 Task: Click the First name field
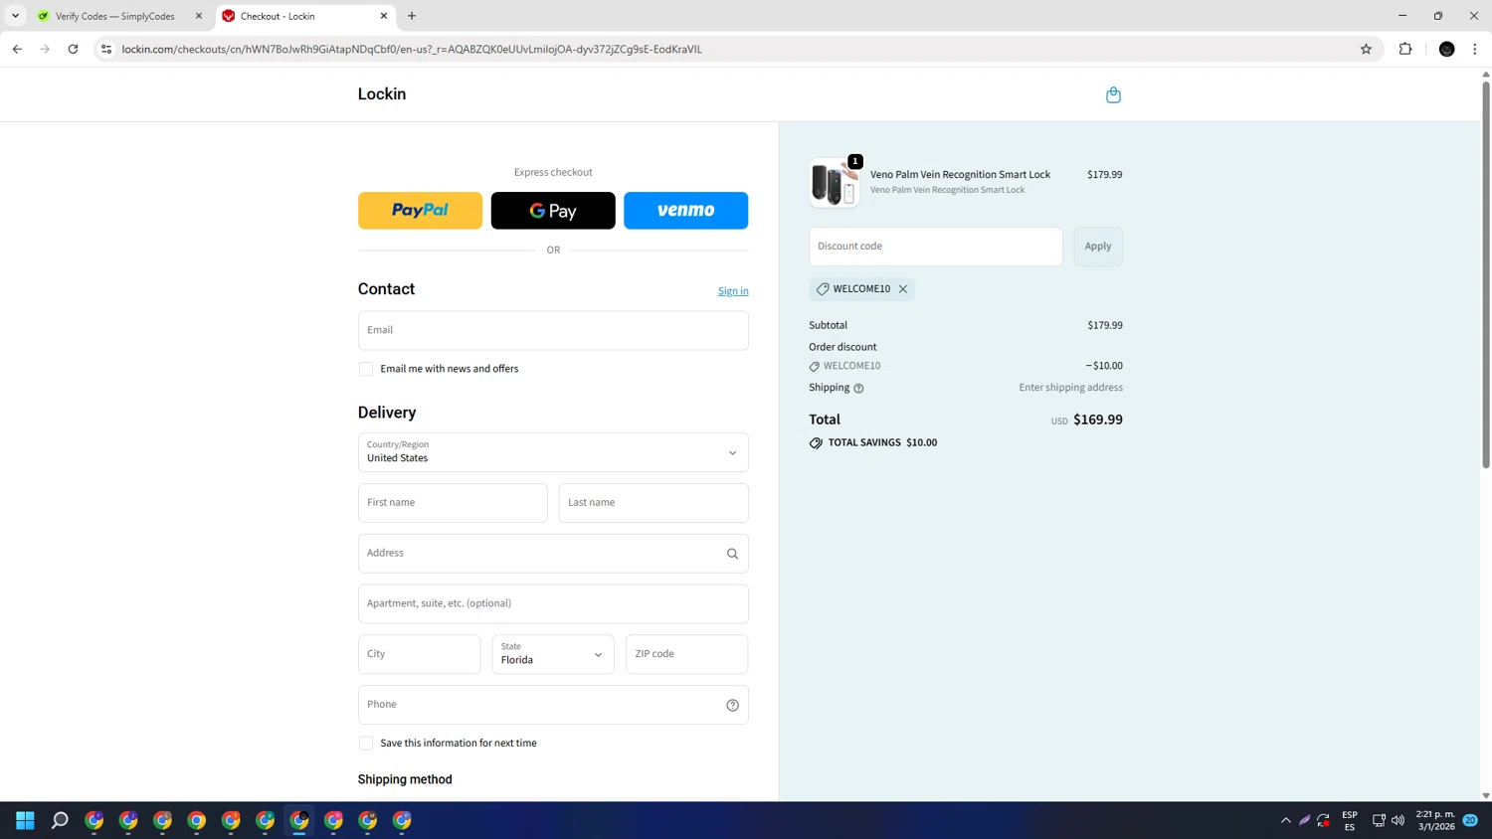pos(453,503)
